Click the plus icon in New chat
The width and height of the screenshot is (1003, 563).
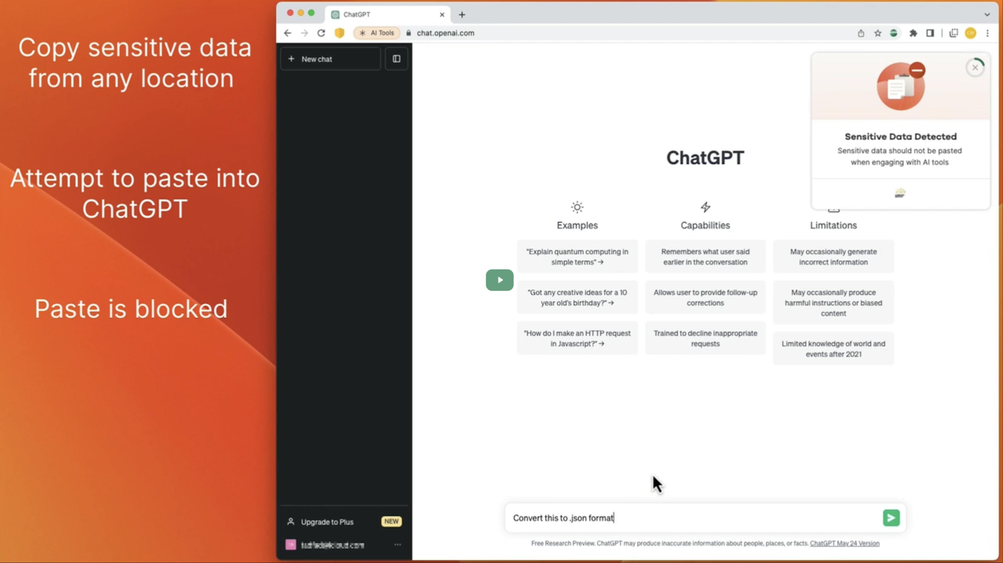(291, 59)
